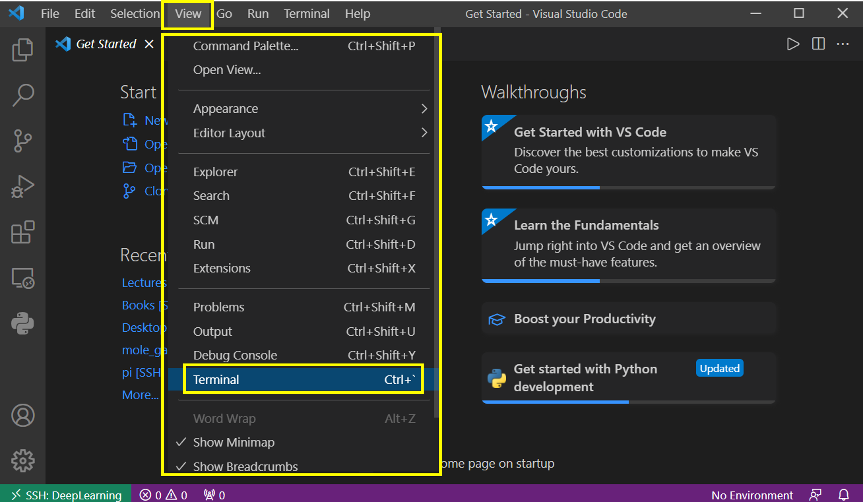Open the Go menu

(x=224, y=14)
